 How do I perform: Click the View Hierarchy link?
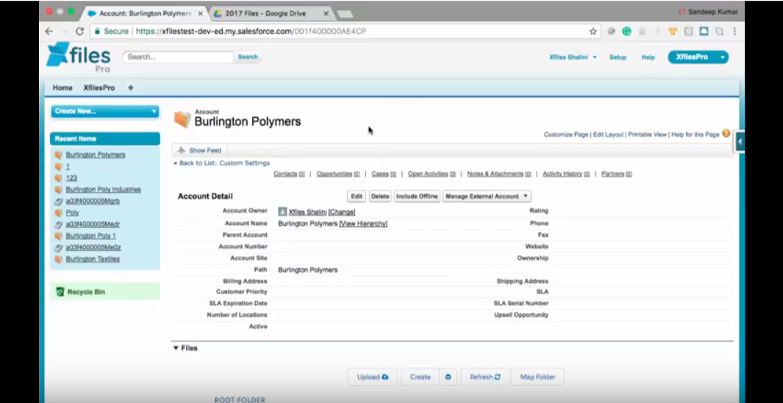tap(363, 224)
